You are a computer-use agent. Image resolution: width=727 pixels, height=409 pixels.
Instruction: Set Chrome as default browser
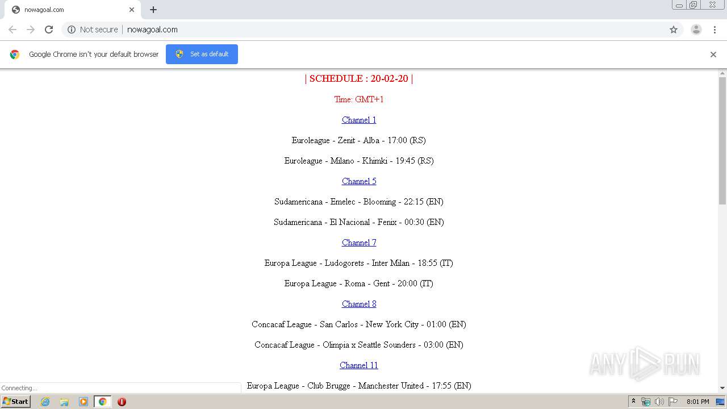[202, 54]
